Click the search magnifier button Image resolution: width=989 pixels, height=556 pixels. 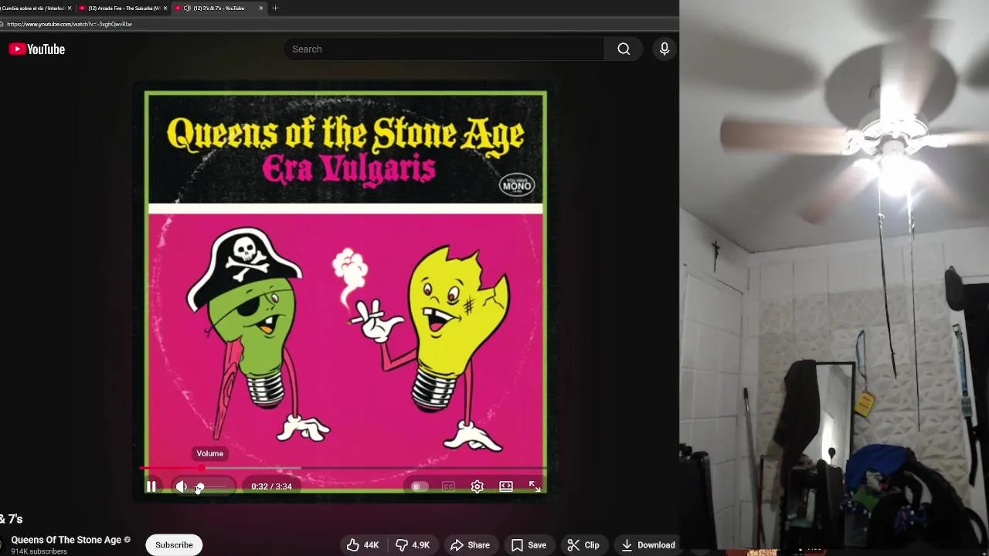point(624,49)
